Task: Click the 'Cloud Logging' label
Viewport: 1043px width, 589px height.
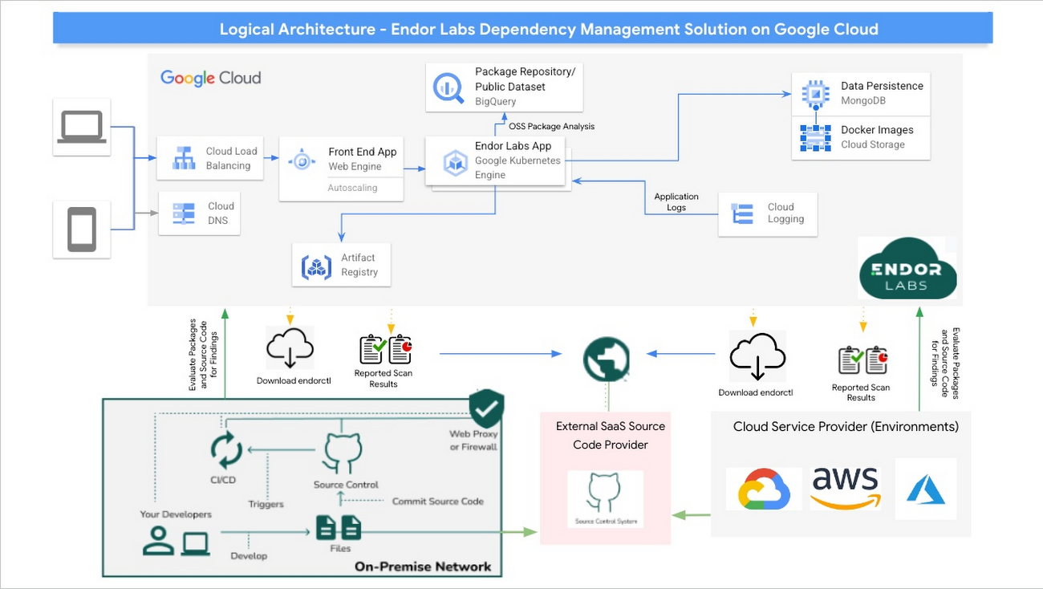Action: [x=785, y=213]
